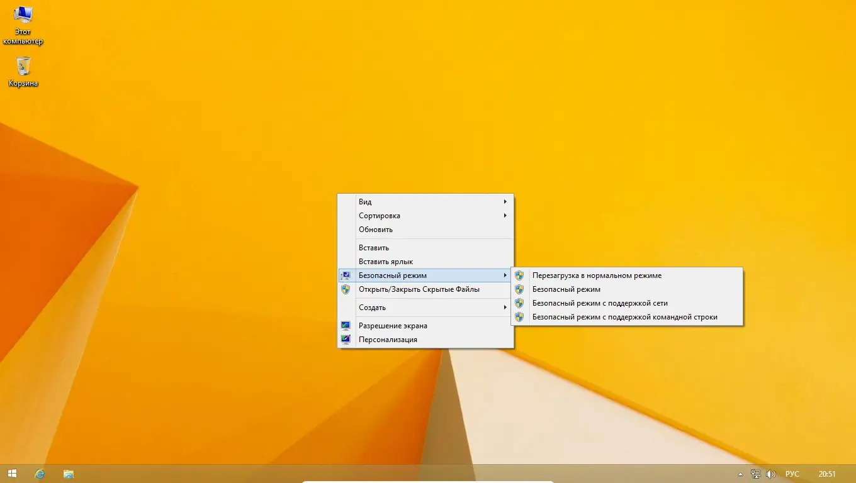Select the Этот компьютер desktop icon
This screenshot has height=483, width=856.
[23, 25]
